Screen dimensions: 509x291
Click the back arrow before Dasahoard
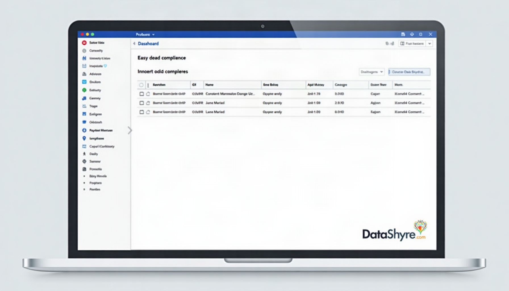tap(134, 43)
